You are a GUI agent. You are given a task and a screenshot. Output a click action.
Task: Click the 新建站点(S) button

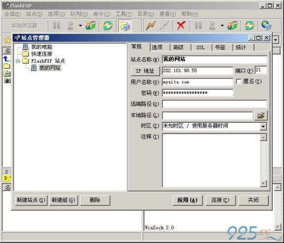[x=31, y=200]
